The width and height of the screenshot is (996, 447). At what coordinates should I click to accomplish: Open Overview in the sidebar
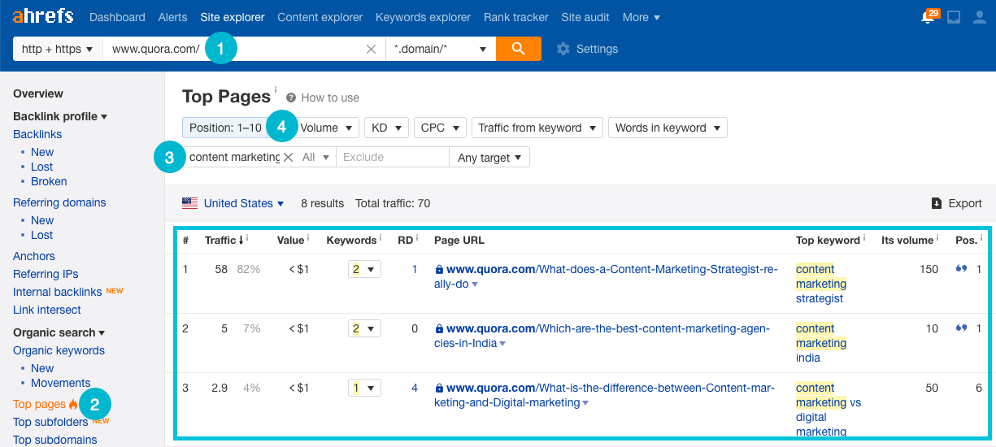click(x=38, y=93)
